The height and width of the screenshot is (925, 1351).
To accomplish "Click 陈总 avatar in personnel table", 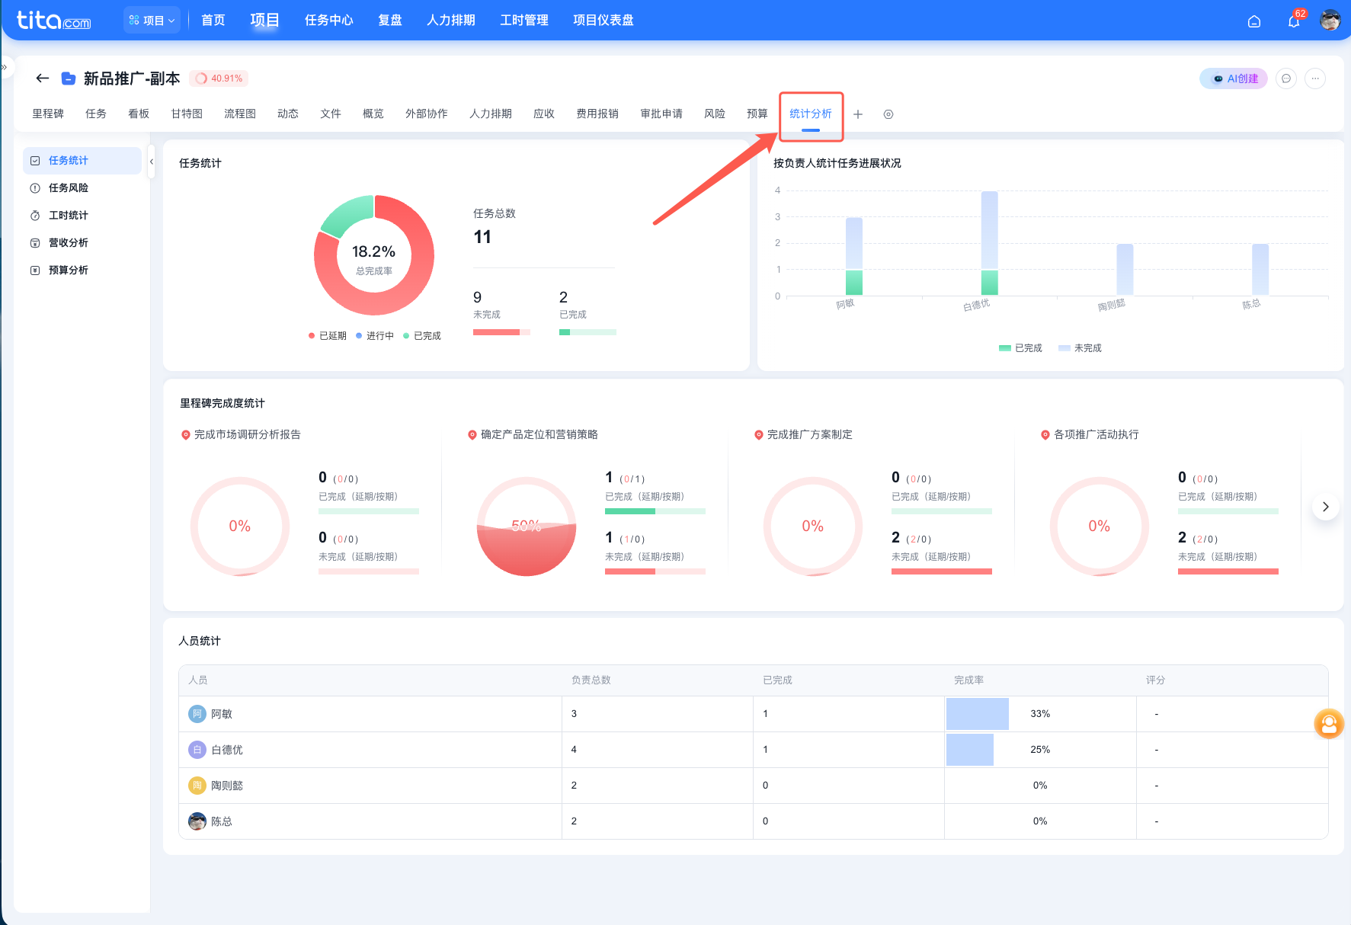I will (x=197, y=821).
